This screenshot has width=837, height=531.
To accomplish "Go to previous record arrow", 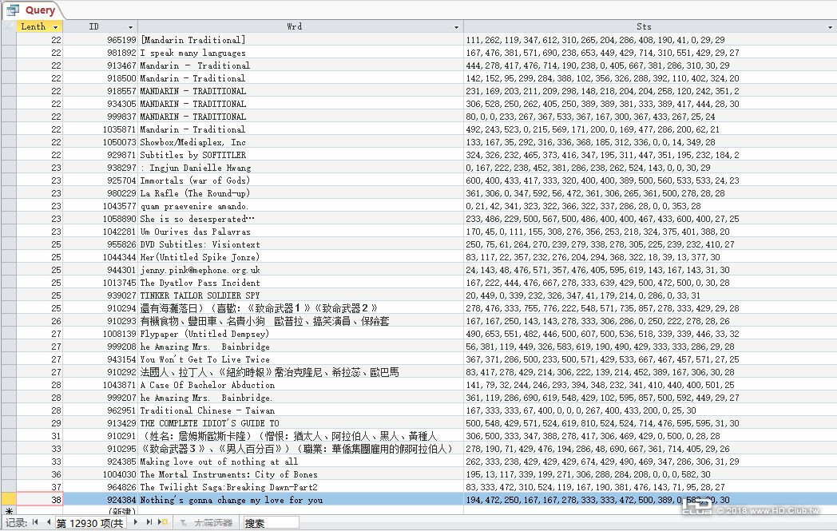I will (x=49, y=522).
